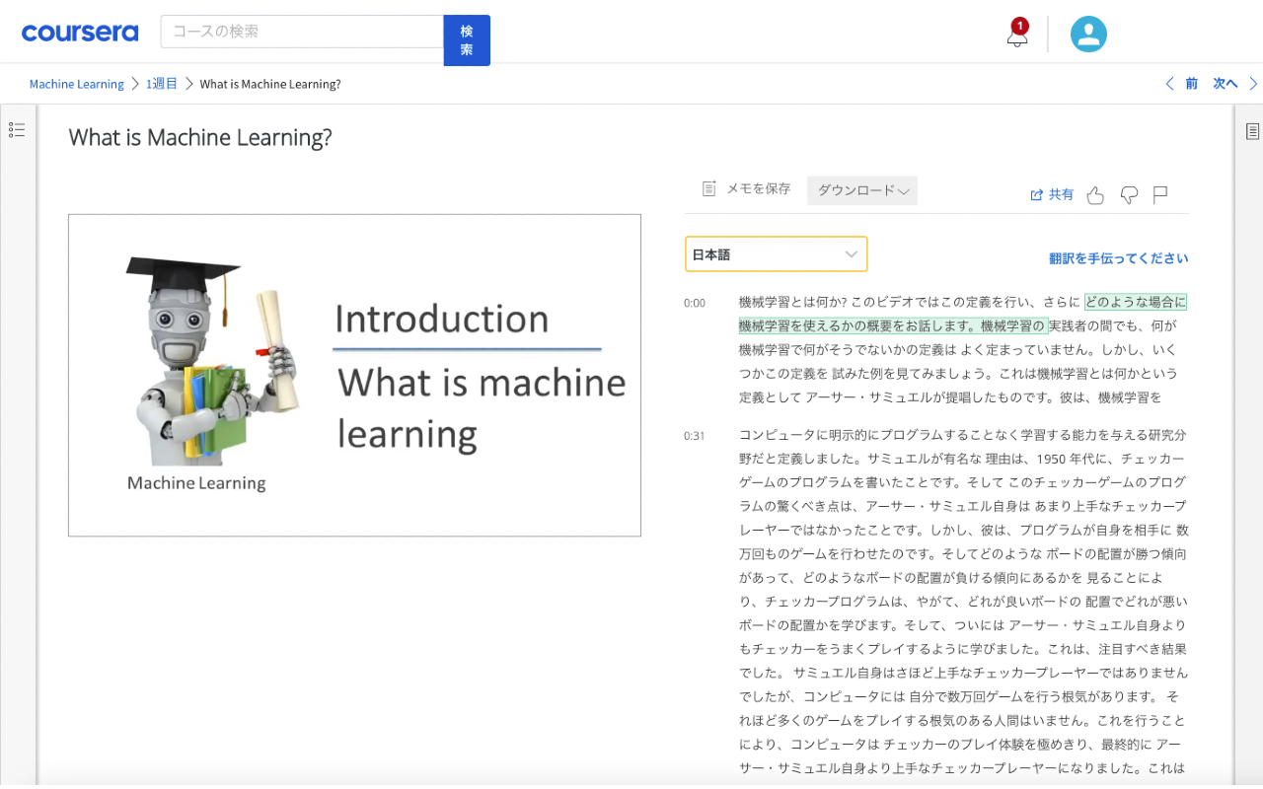Open the profile avatar menu
Screen dimensions: 1263x789
pos(1088,33)
